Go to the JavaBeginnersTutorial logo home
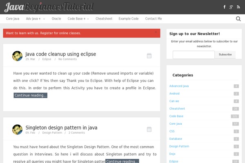This screenshot has width=245, height=163. pyautogui.click(x=49, y=7)
